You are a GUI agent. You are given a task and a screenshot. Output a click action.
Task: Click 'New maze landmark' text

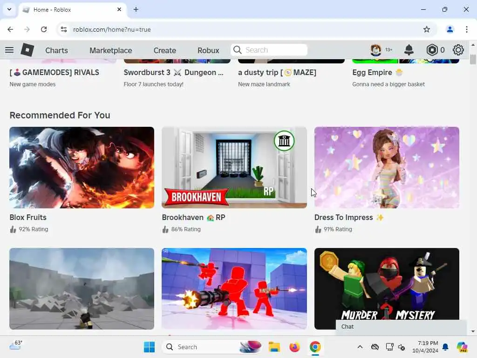click(264, 84)
